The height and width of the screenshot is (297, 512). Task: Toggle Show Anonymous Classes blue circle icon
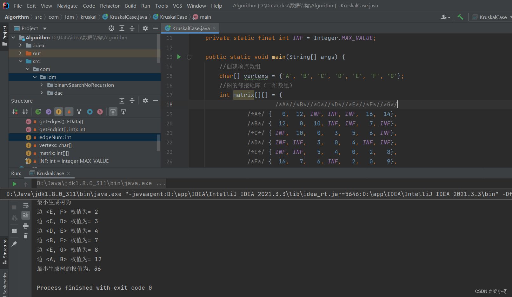(90, 112)
